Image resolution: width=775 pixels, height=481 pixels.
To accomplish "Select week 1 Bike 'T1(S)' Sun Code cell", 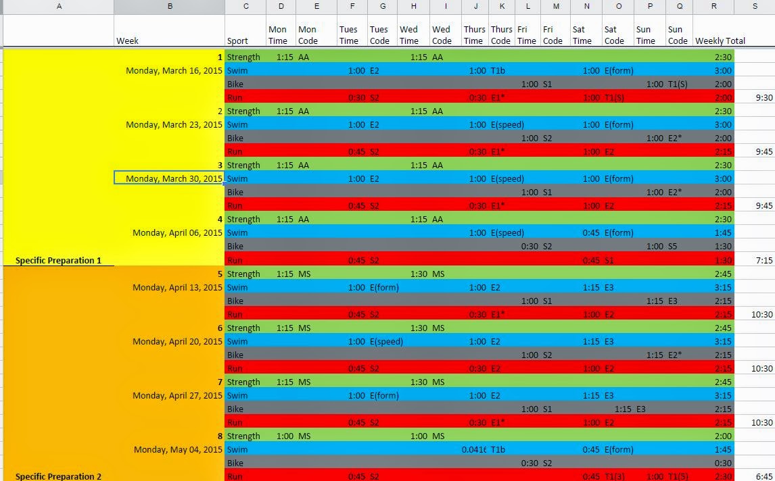I will click(x=680, y=84).
